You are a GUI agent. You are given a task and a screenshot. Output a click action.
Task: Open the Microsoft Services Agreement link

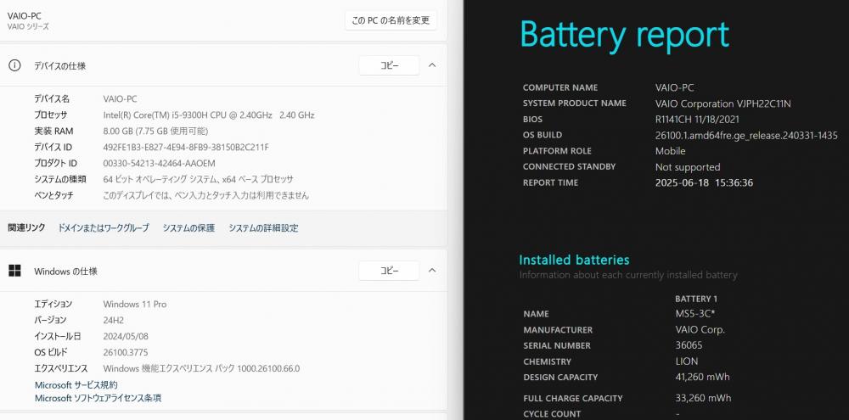76,385
